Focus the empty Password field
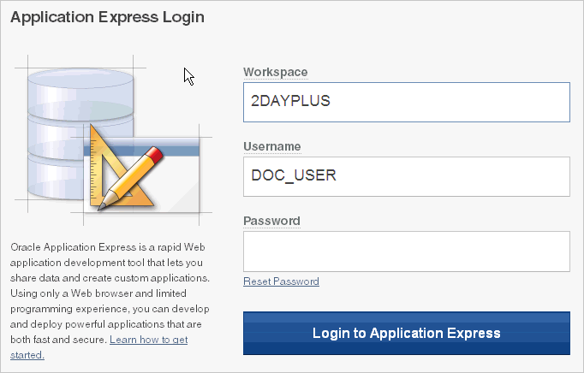This screenshot has width=584, height=373. pyautogui.click(x=407, y=252)
